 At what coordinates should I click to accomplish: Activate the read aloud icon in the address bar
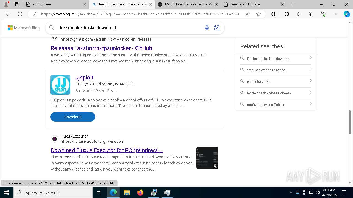tap(248, 14)
